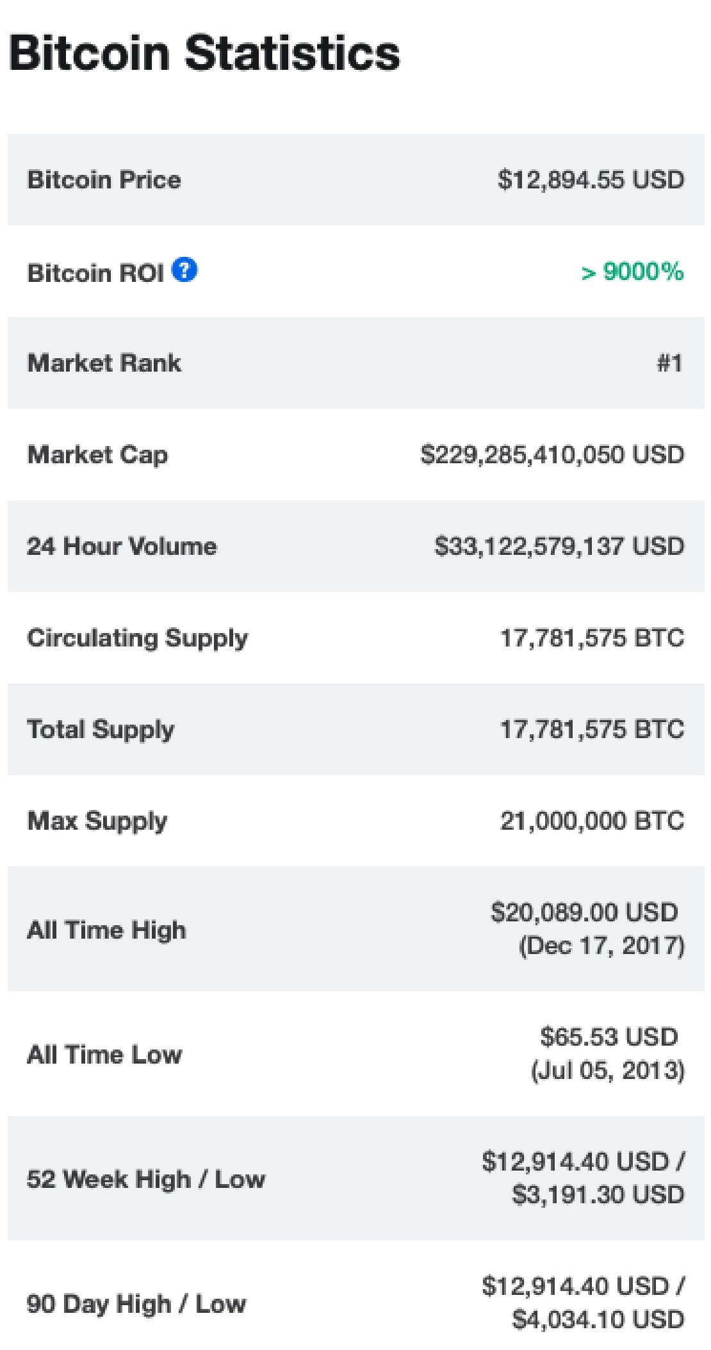The width and height of the screenshot is (711, 1350).
Task: Click the Bitcoin Statistics heading
Action: pos(204,52)
